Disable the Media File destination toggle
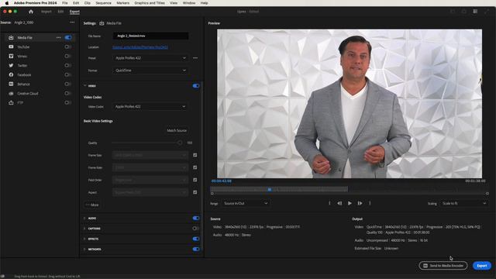The height and width of the screenshot is (279, 496). (x=68, y=38)
